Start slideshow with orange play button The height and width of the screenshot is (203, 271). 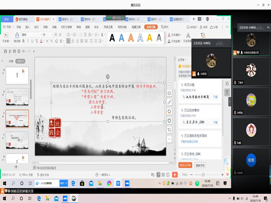[175, 175]
